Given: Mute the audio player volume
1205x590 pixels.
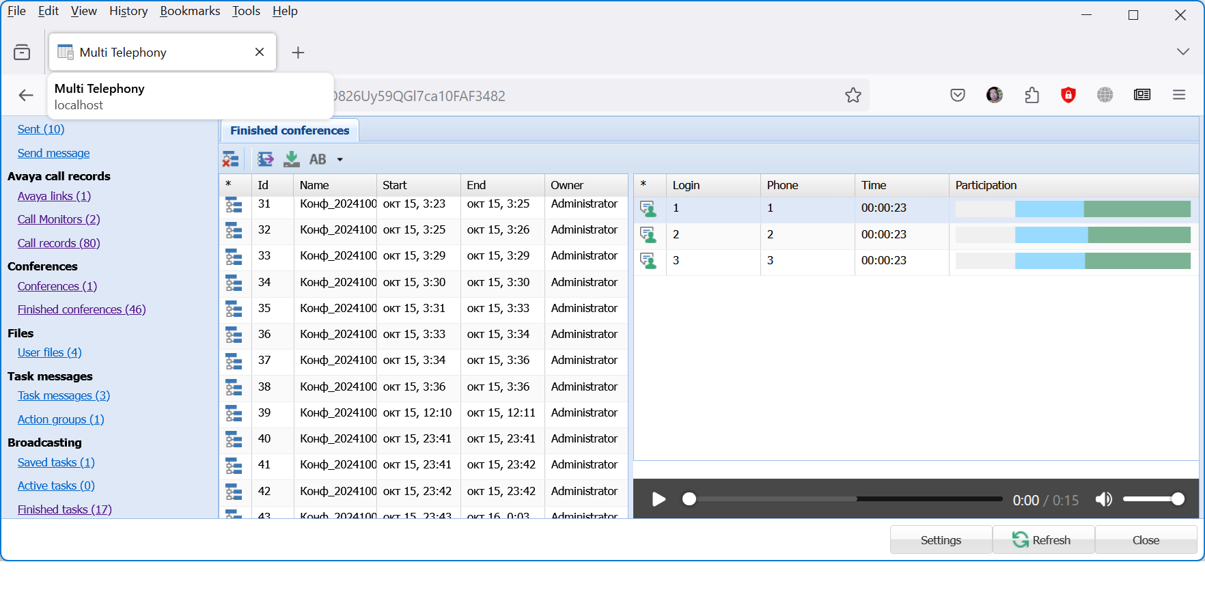Looking at the screenshot, I should coord(1103,500).
